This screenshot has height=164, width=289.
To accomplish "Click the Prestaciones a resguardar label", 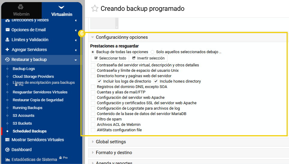I will (x=114, y=46).
